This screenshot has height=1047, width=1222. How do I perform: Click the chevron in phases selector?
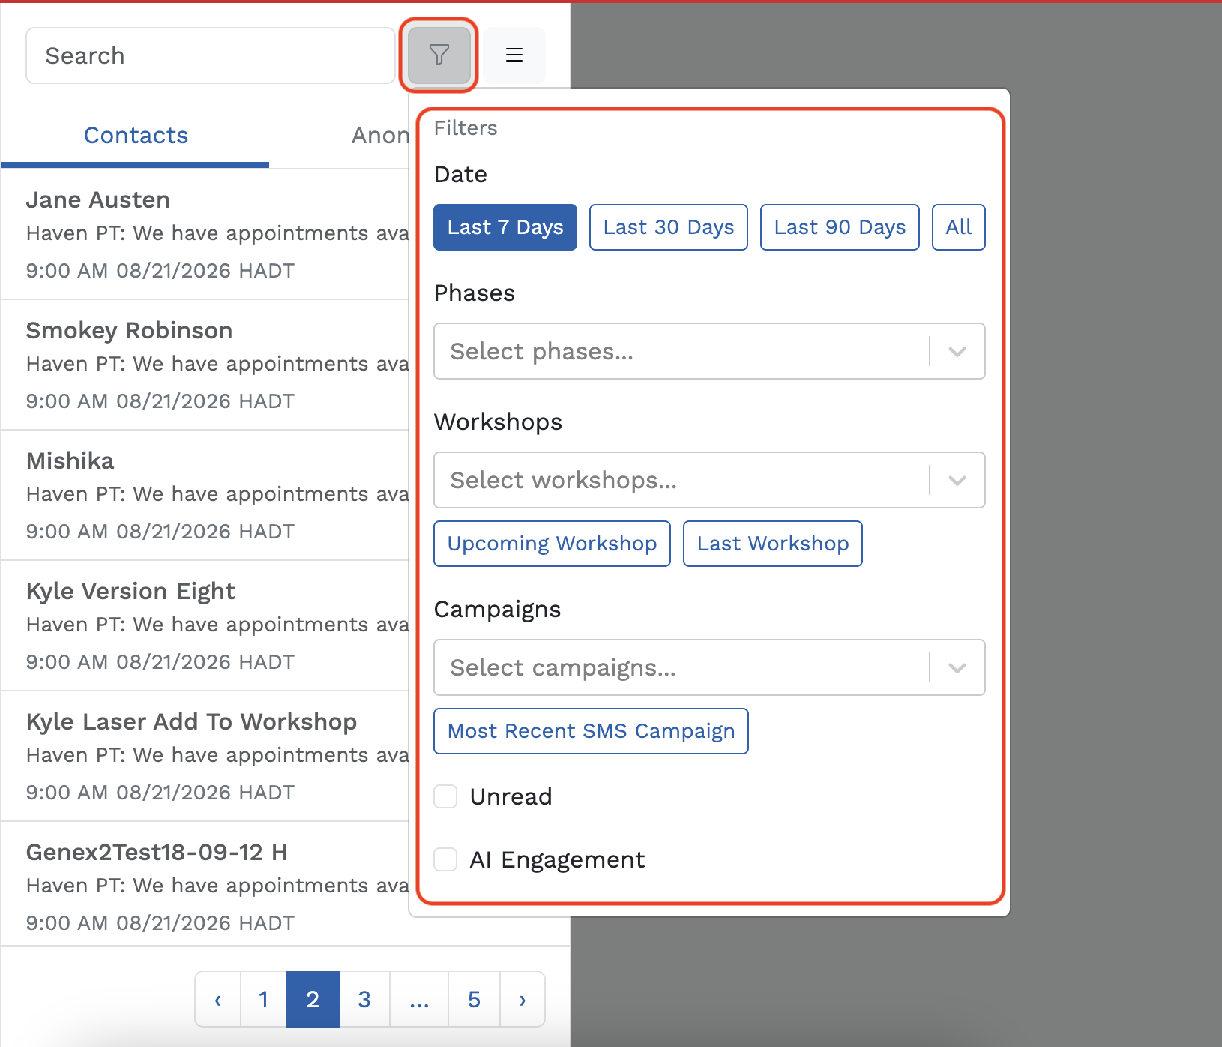(957, 351)
